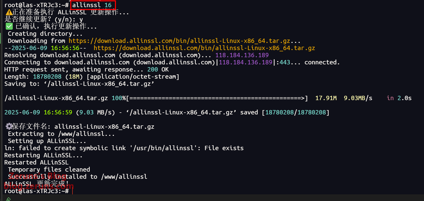Click the highlighted 'allinssl 16' command
The height and width of the screenshot is (201, 424).
click(93, 5)
